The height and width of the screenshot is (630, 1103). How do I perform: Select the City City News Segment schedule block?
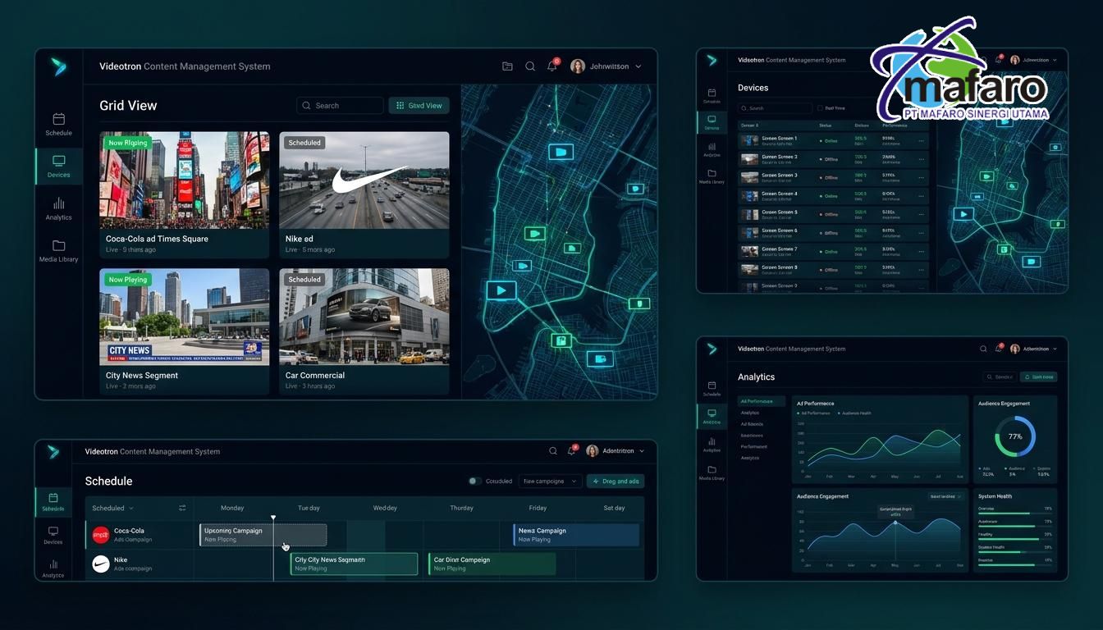(x=354, y=564)
